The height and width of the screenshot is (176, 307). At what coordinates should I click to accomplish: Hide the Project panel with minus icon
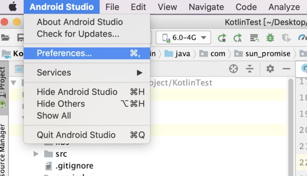coord(286,69)
